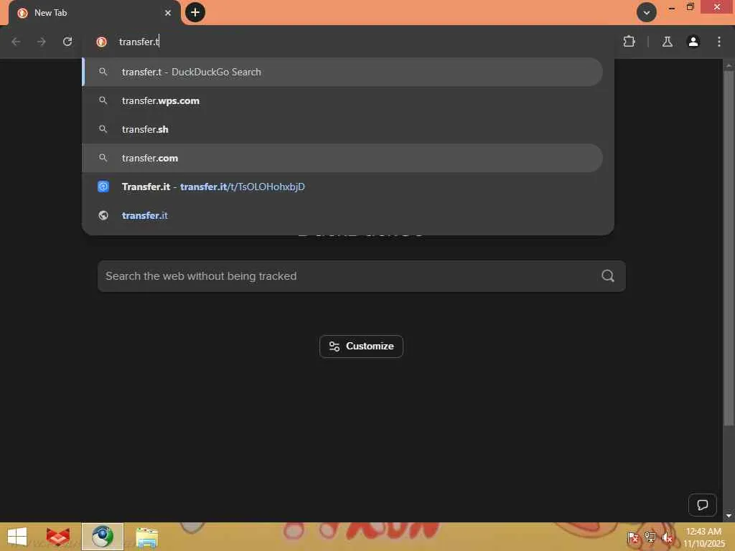
Task: Open File Explorer in taskbar
Action: [146, 537]
